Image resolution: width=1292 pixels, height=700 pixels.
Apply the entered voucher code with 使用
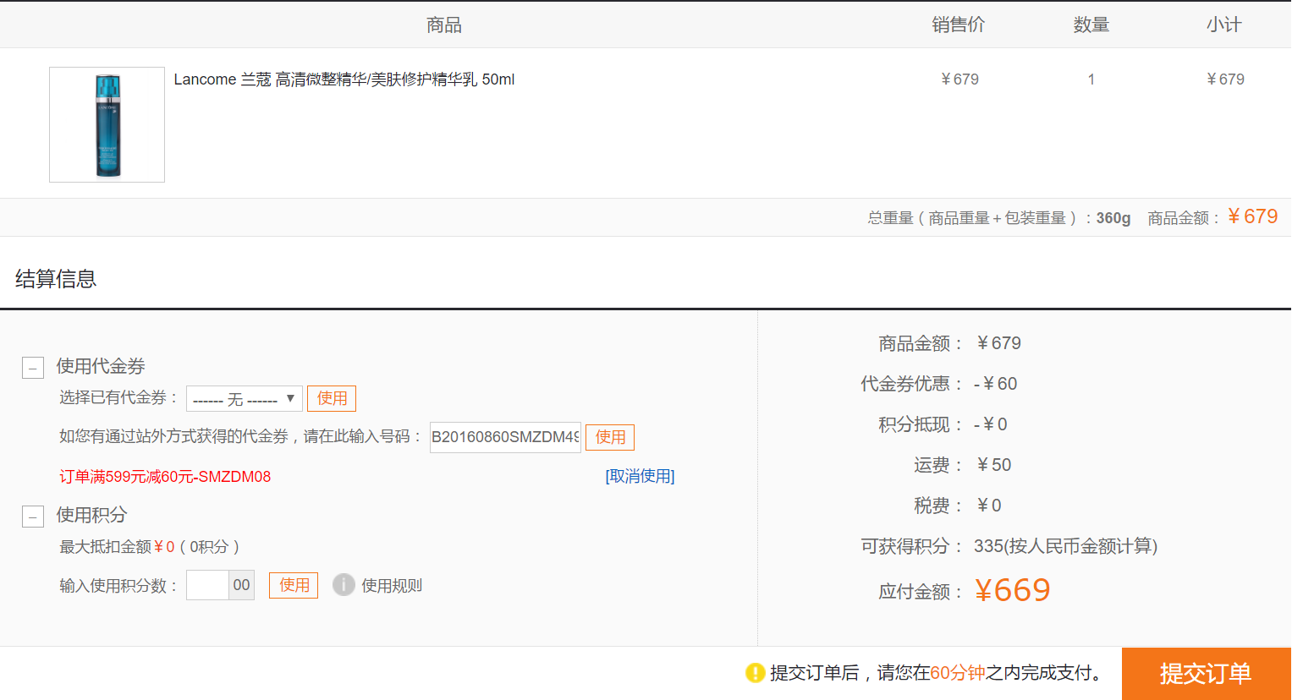pos(610,437)
